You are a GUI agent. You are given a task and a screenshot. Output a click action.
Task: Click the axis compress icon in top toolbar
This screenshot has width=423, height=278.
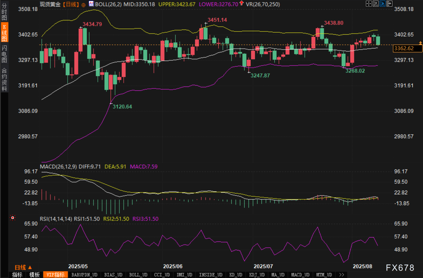pos(375,3)
